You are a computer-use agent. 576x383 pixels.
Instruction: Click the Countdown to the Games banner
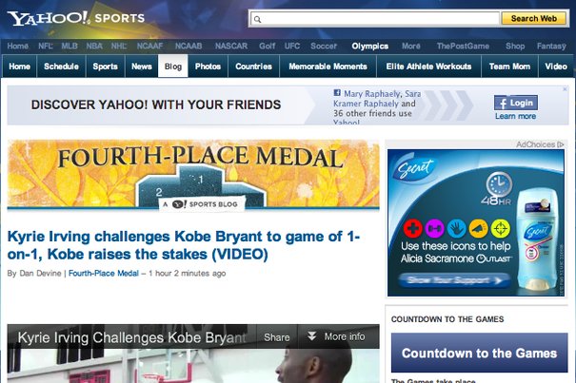tap(480, 353)
